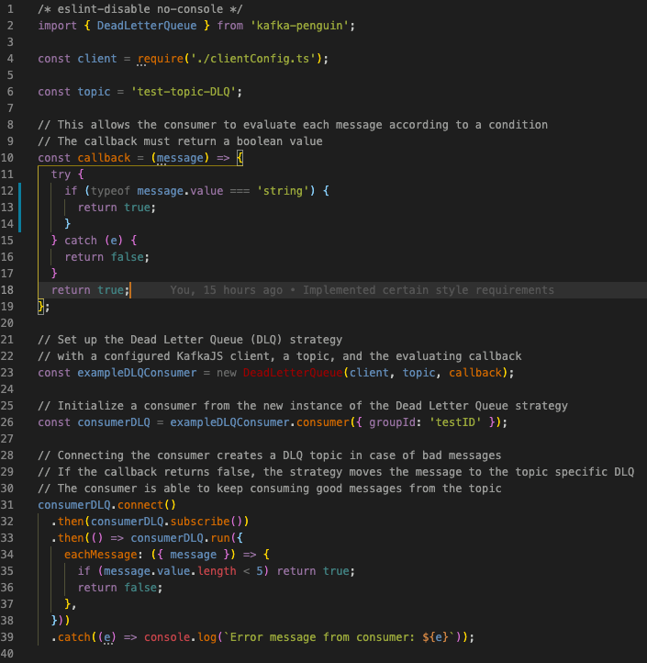The image size is (647, 663).
Task: Click 'console' on line 39
Action: click(167, 637)
